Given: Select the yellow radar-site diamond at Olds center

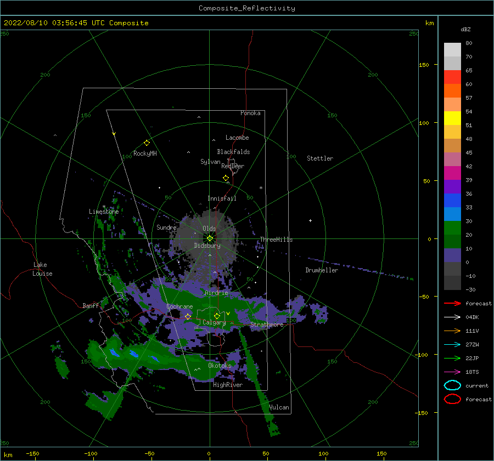Looking at the screenshot, I should point(210,238).
